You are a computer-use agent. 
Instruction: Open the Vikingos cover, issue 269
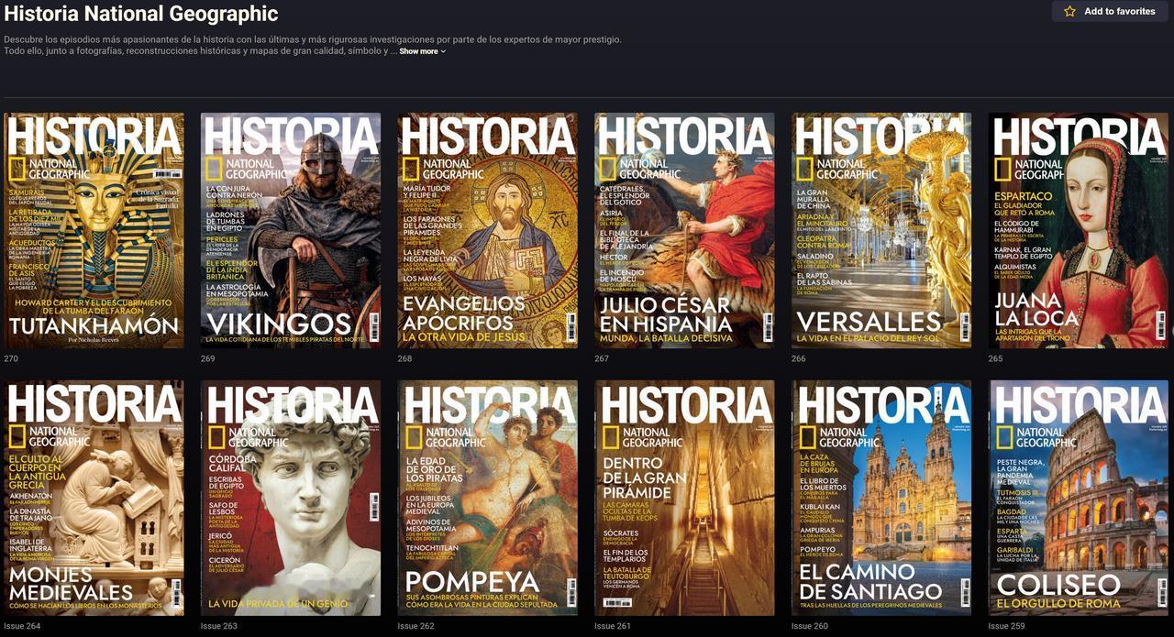click(291, 230)
